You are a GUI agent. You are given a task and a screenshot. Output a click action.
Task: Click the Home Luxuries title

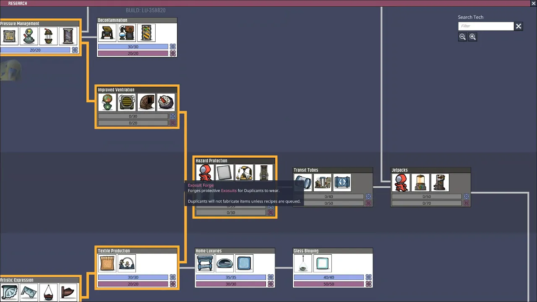(x=209, y=251)
